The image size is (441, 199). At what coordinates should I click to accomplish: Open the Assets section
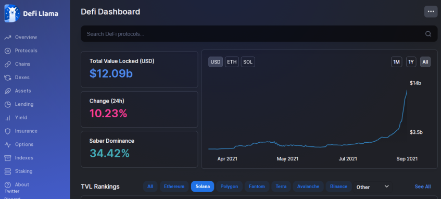click(x=23, y=91)
